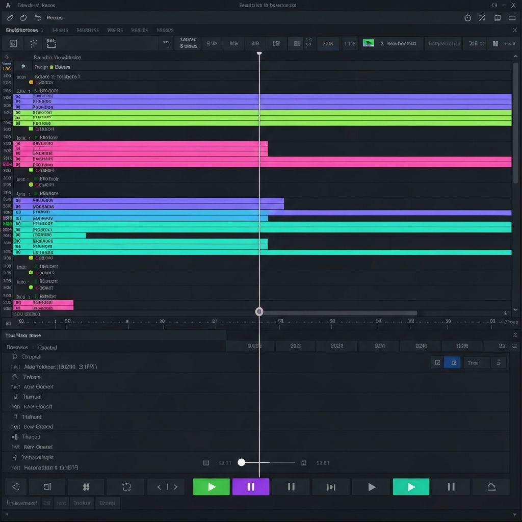Select the pencil edit tool in the top toolbar
Viewport: 522px width, 522px height.
[10, 17]
